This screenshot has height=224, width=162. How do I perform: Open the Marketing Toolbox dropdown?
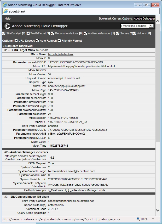tap(137, 26)
